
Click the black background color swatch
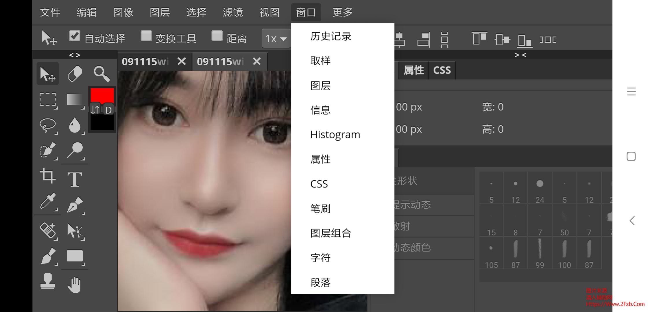(102, 123)
